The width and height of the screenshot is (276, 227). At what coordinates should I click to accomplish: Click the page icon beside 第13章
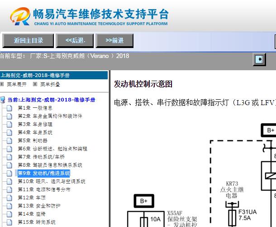[10, 206]
